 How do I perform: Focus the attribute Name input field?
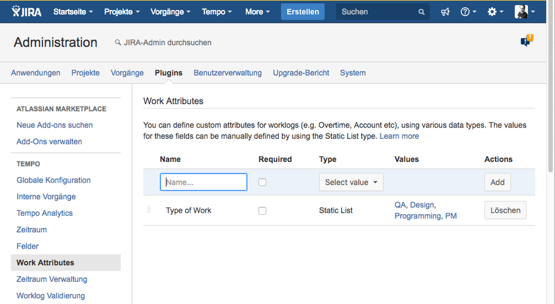coord(203,182)
